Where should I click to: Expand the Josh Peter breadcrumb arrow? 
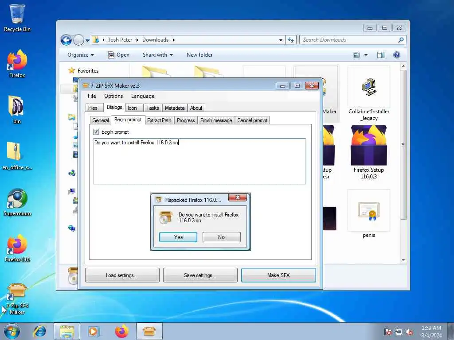[x=137, y=40]
